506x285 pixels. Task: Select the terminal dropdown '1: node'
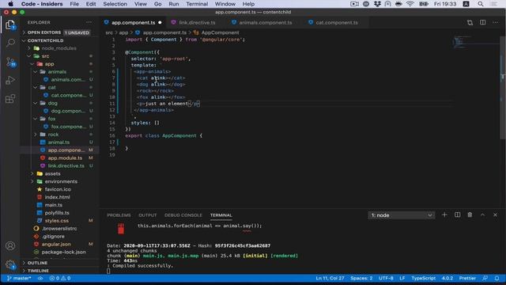pos(401,215)
